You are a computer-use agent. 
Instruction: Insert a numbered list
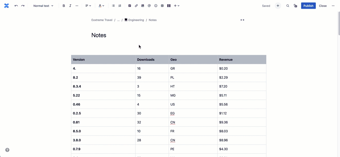point(120,6)
